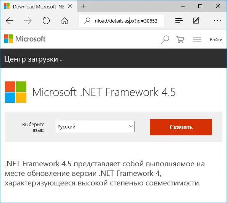
Task: Click the Microsoft site search magnifier
Action: tap(165, 39)
